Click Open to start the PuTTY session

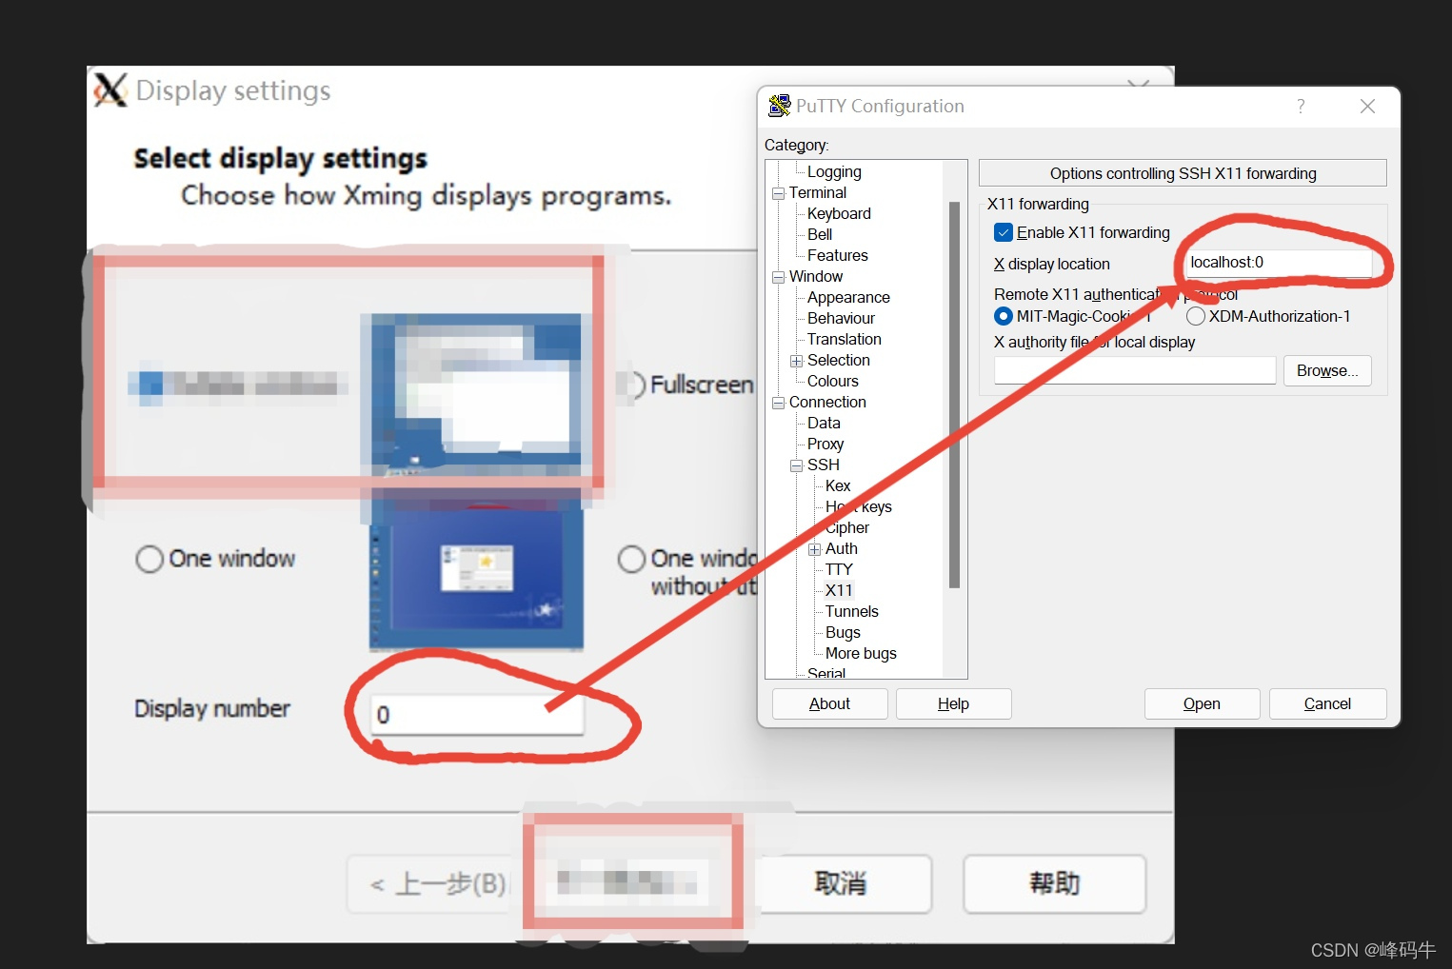(1202, 704)
